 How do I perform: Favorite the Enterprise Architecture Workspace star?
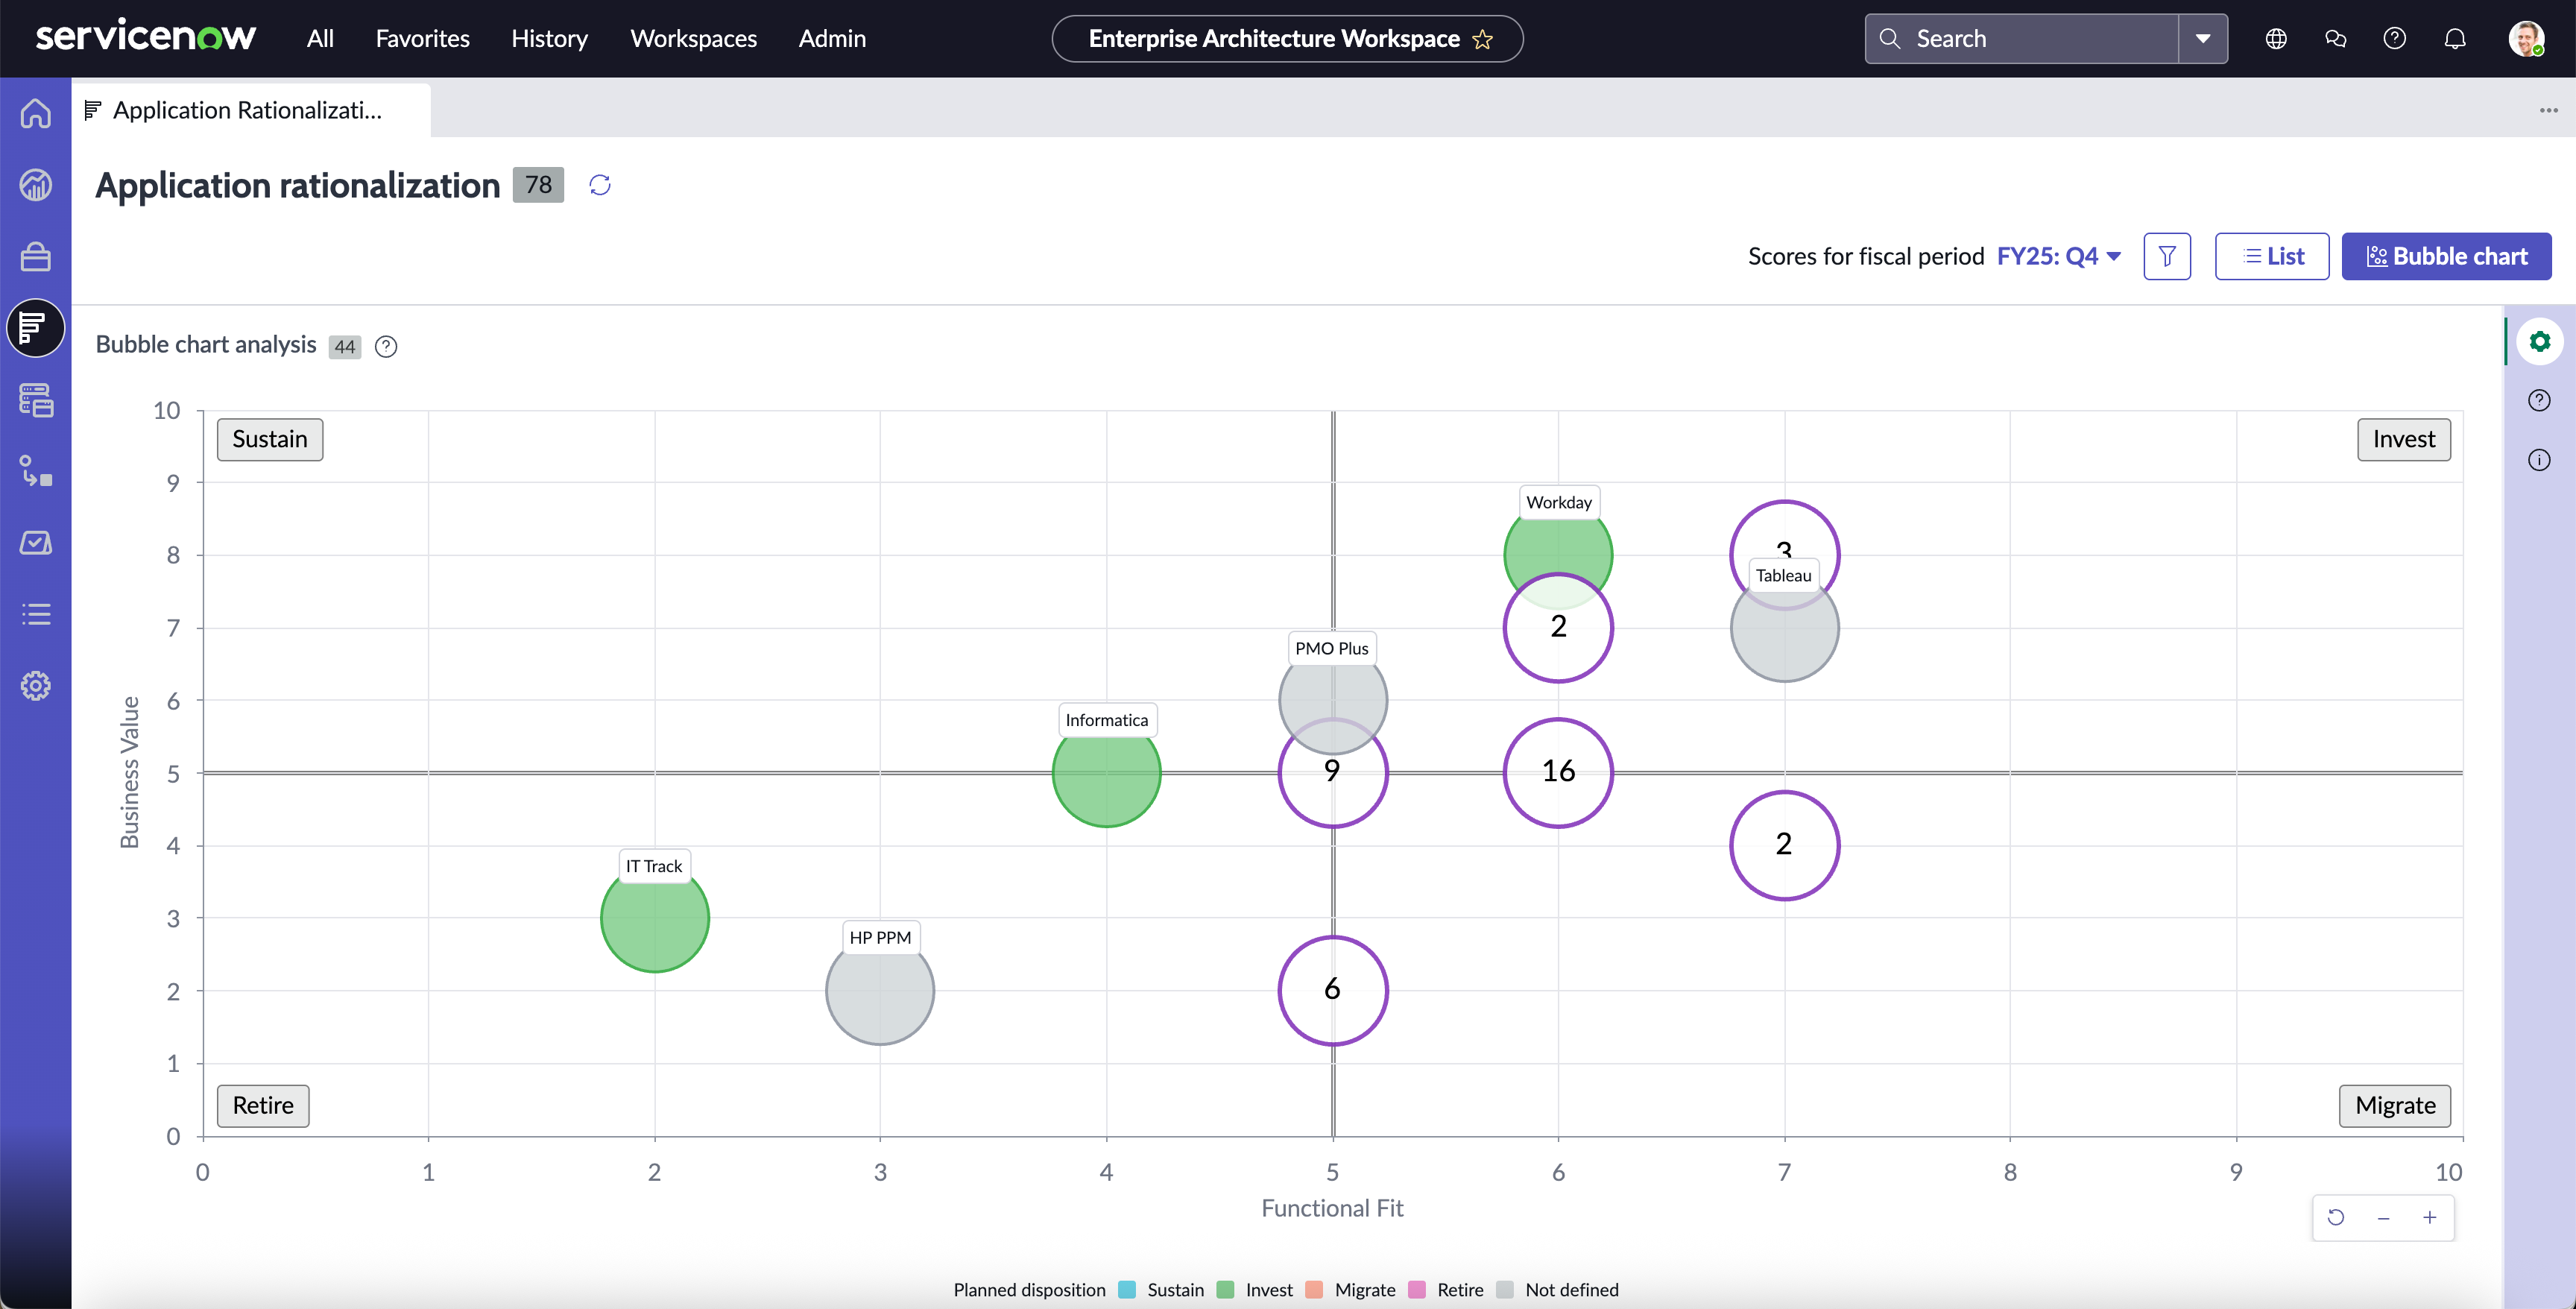pyautogui.click(x=1483, y=40)
